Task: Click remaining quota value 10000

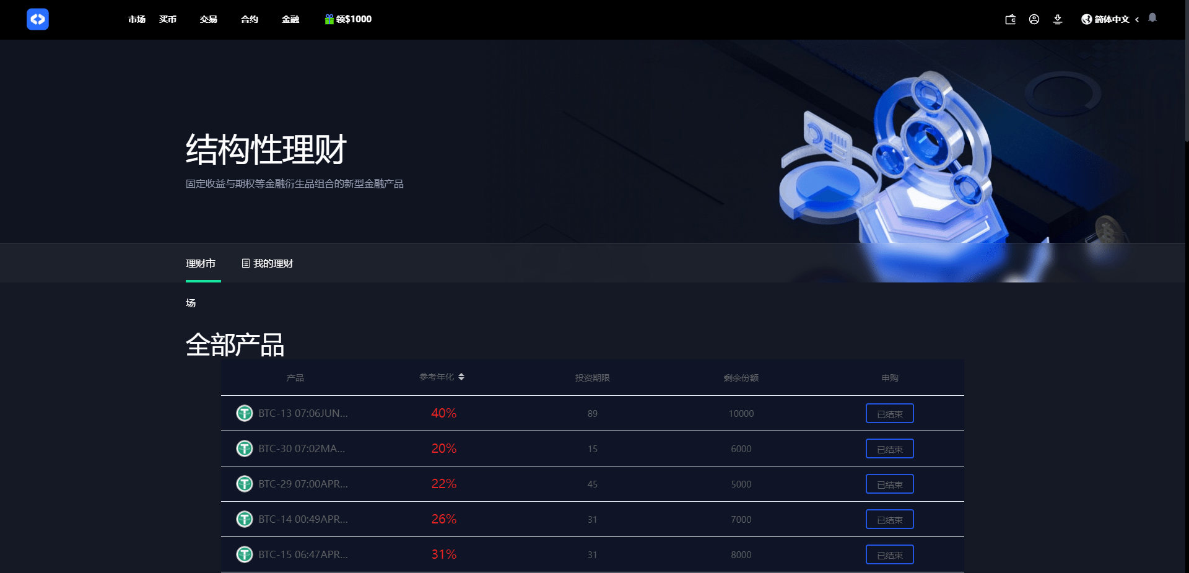Action: coord(741,414)
